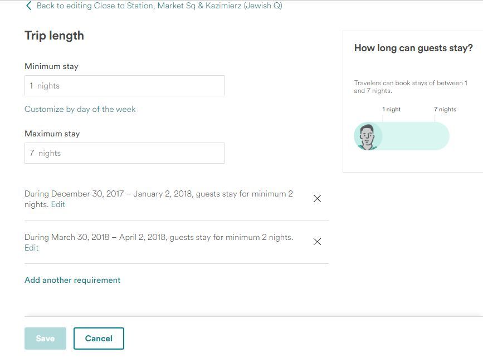Delete the March 30 – April 2 requirement

click(x=317, y=242)
